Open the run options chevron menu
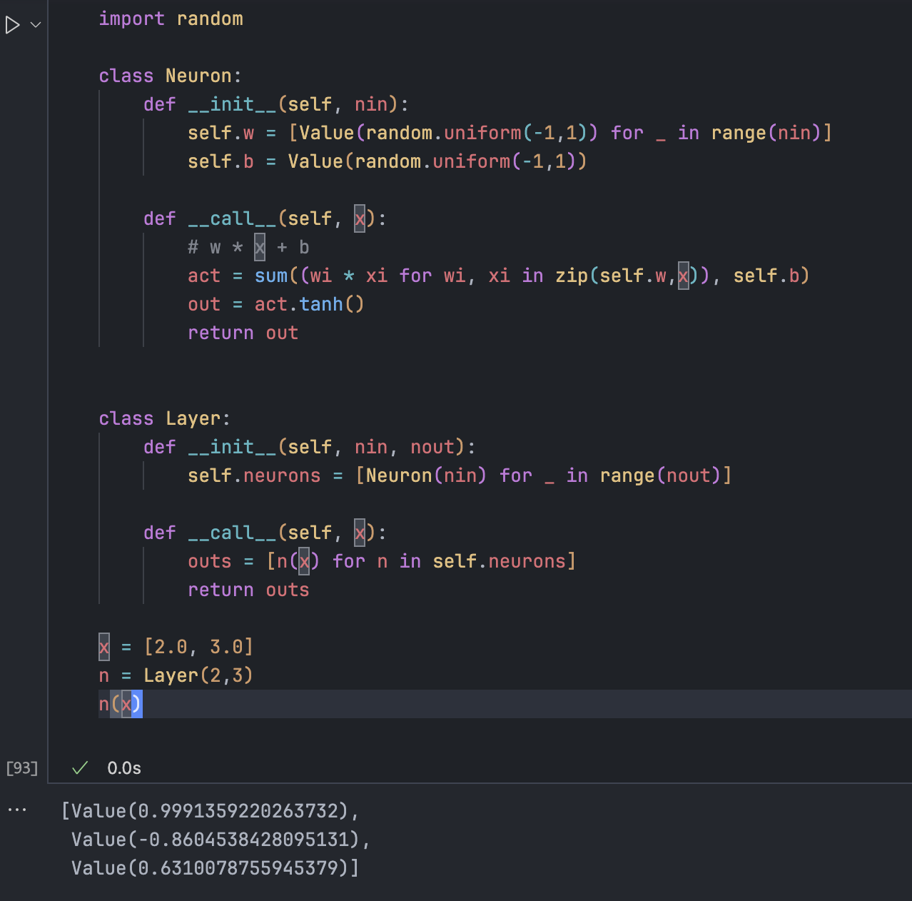 (x=34, y=24)
